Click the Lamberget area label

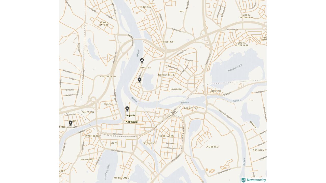212,147
